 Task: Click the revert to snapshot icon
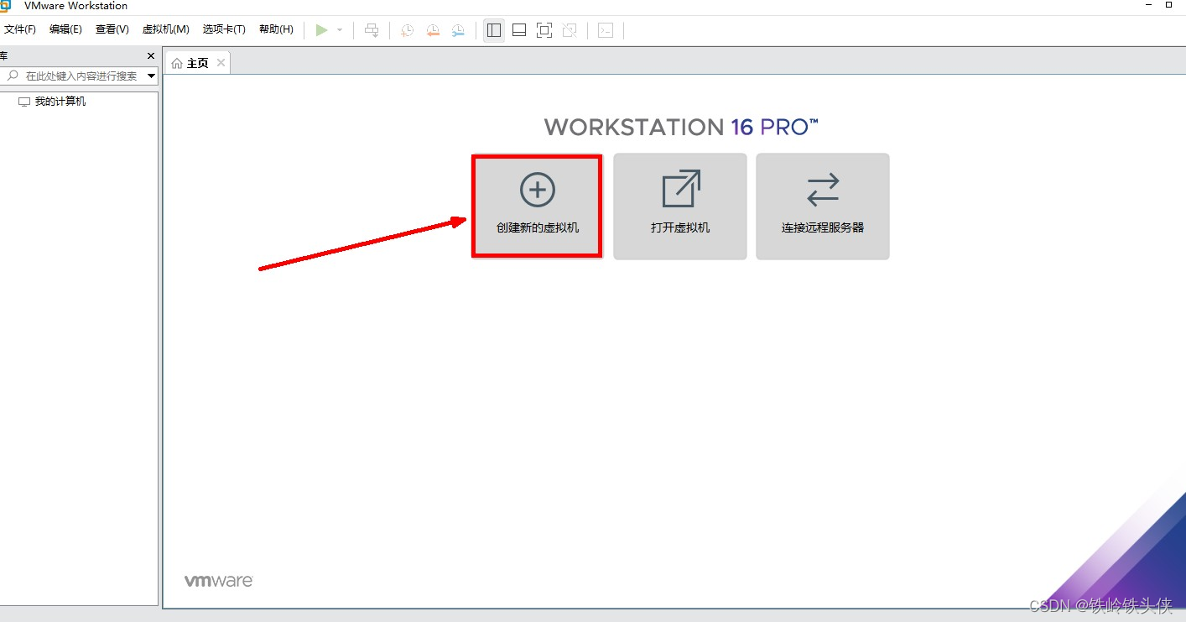coord(433,30)
